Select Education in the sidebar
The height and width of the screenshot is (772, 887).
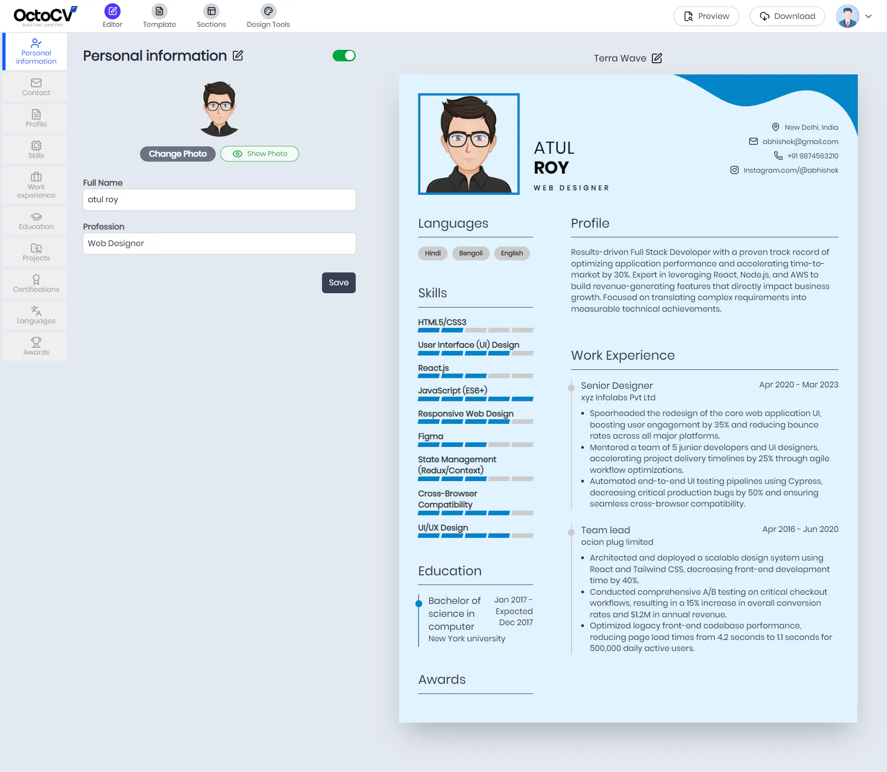tap(36, 221)
